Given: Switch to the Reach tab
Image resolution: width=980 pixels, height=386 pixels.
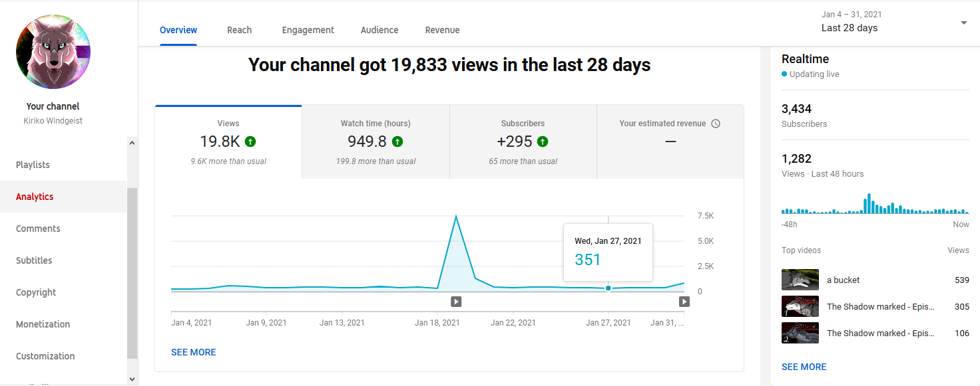Looking at the screenshot, I should tap(239, 30).
